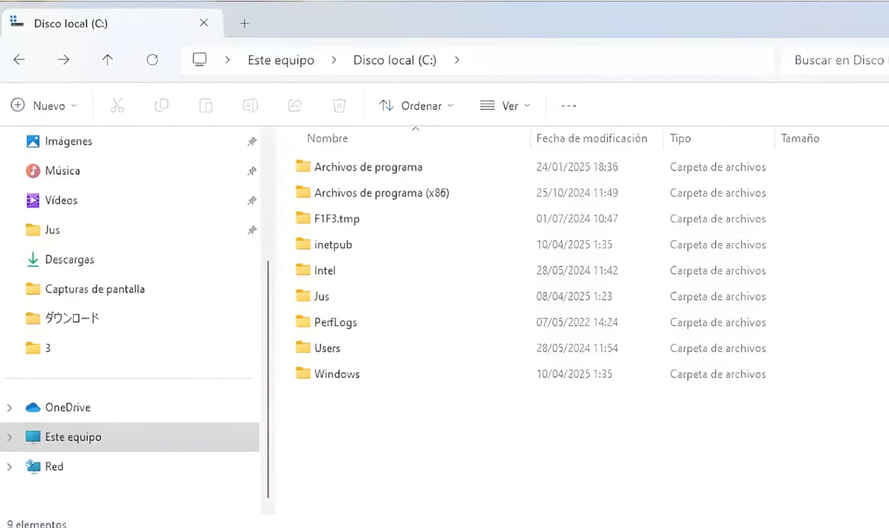Click the Delete trash can icon
The height and width of the screenshot is (528, 889).
(339, 106)
